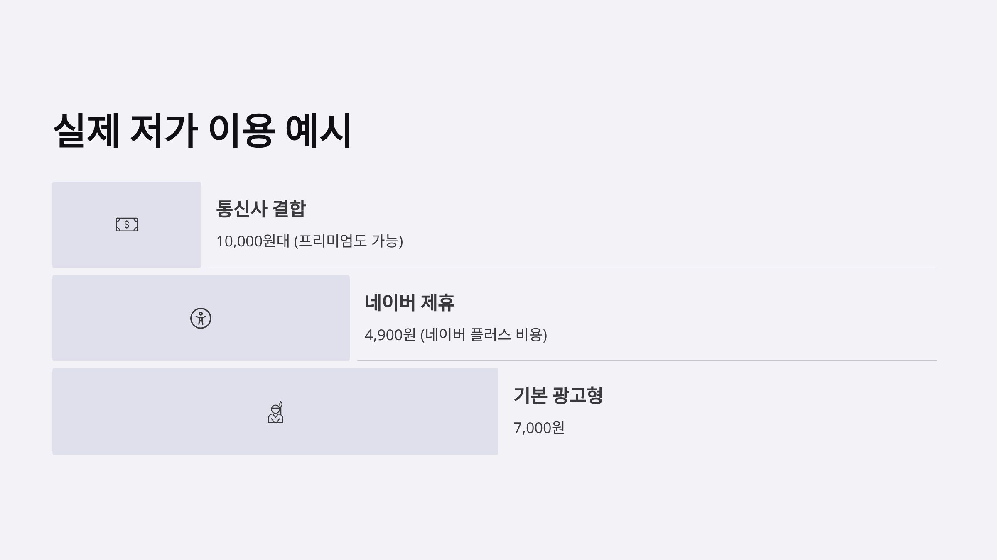Click the word 저가 in the title
This screenshot has height=560, width=997.
[164, 130]
